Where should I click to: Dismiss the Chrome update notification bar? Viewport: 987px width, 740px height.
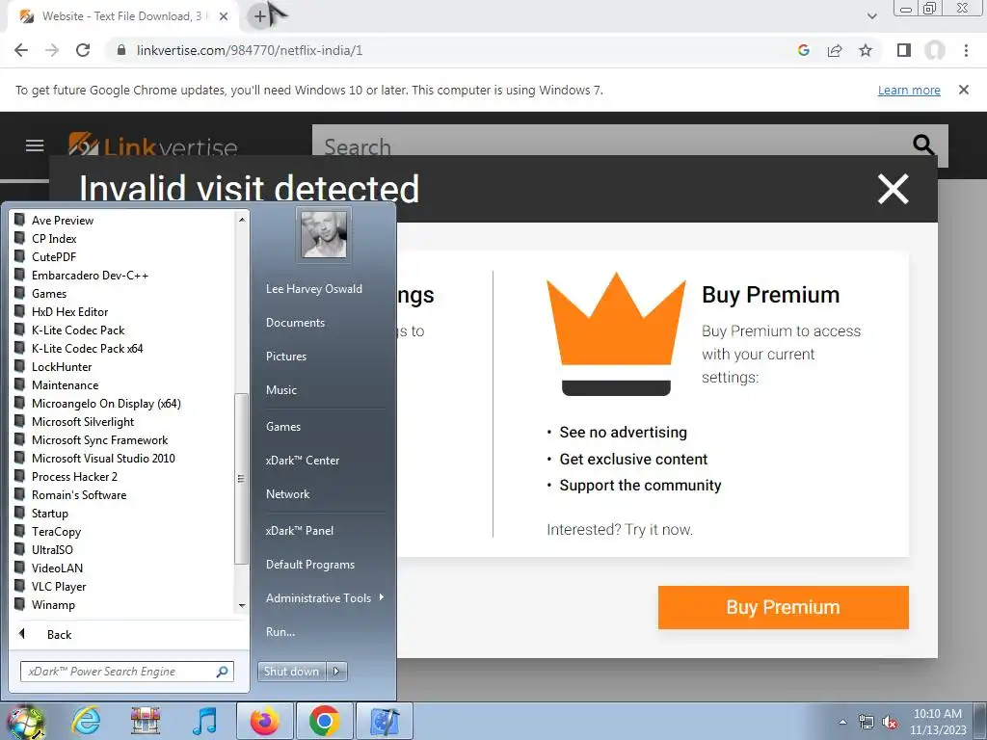[x=964, y=90]
